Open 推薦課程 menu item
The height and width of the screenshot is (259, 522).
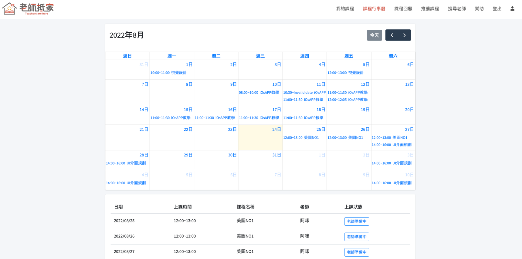430,9
